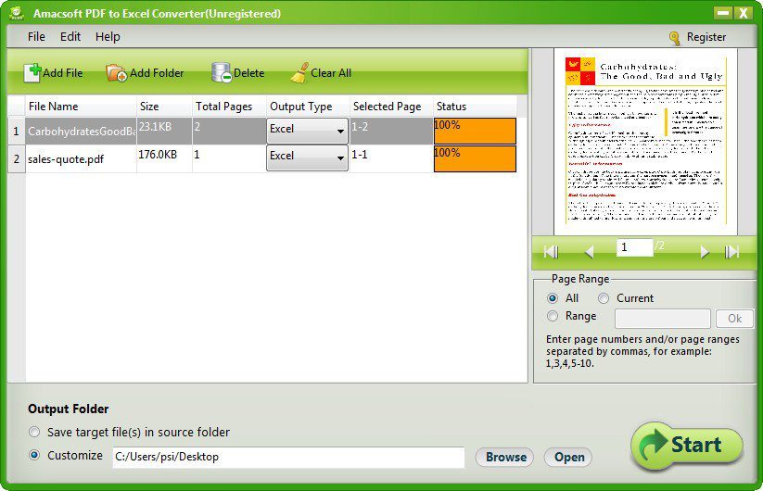Choose the Customize output folder option
The height and width of the screenshot is (491, 763).
34,455
